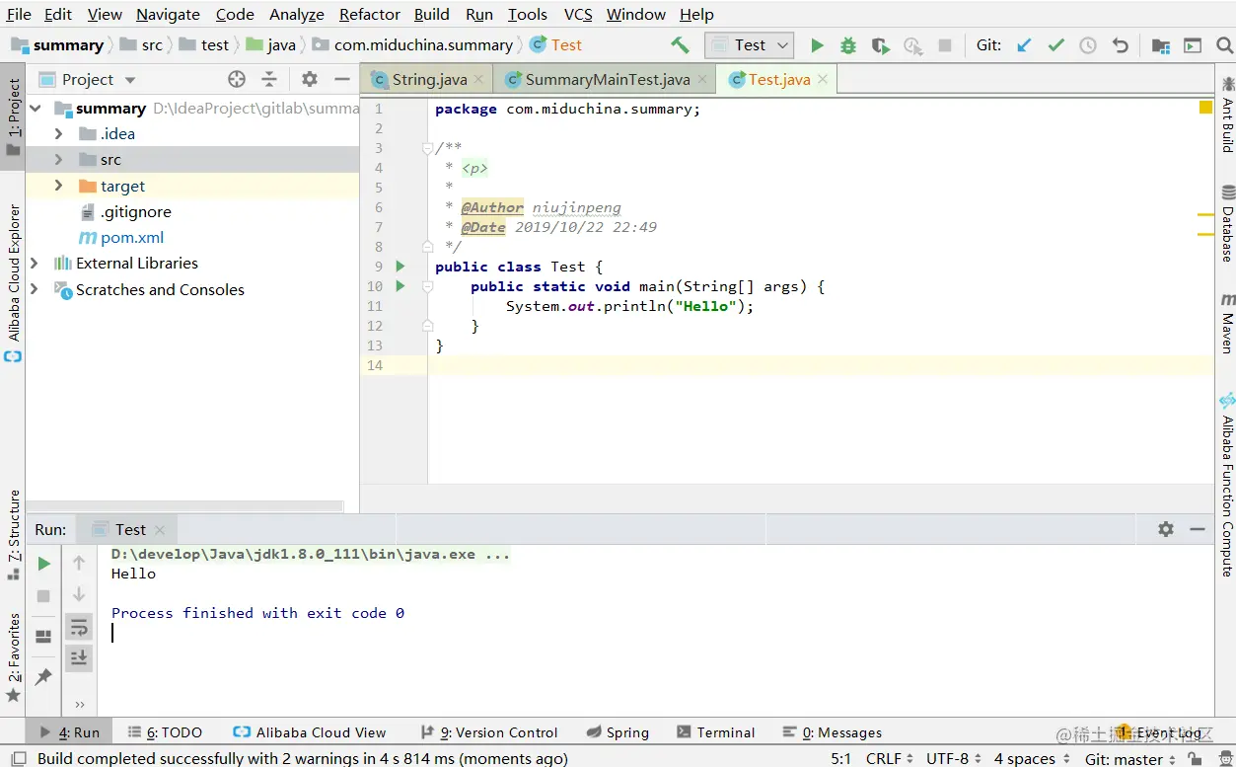Commit changes with the Git checkmark icon
Image resolution: width=1236 pixels, height=767 pixels.
coord(1055,45)
